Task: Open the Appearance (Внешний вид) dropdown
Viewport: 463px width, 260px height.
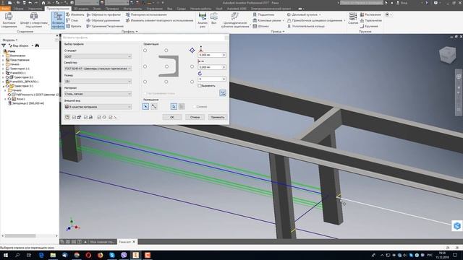Action: coord(98,107)
